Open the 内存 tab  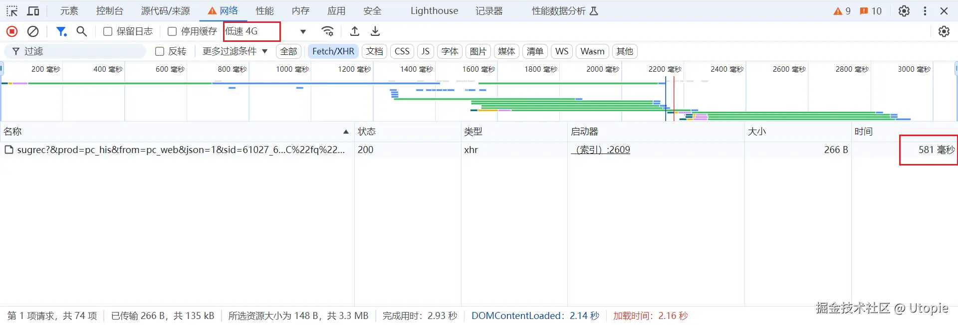click(x=300, y=11)
